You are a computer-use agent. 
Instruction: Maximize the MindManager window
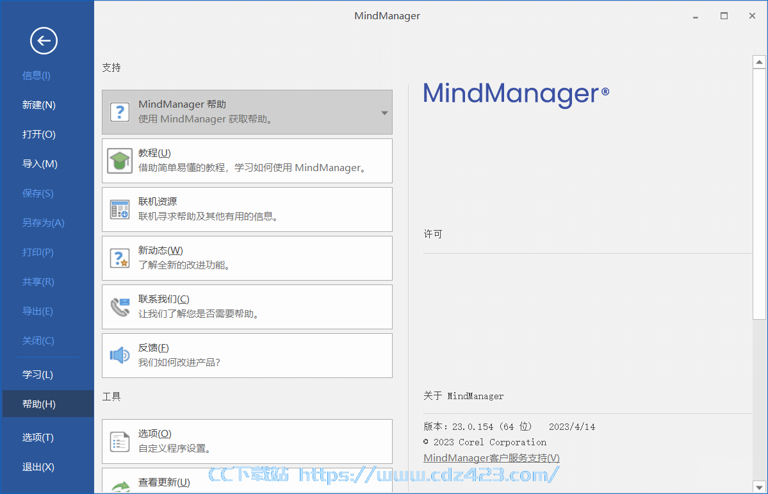pyautogui.click(x=724, y=16)
